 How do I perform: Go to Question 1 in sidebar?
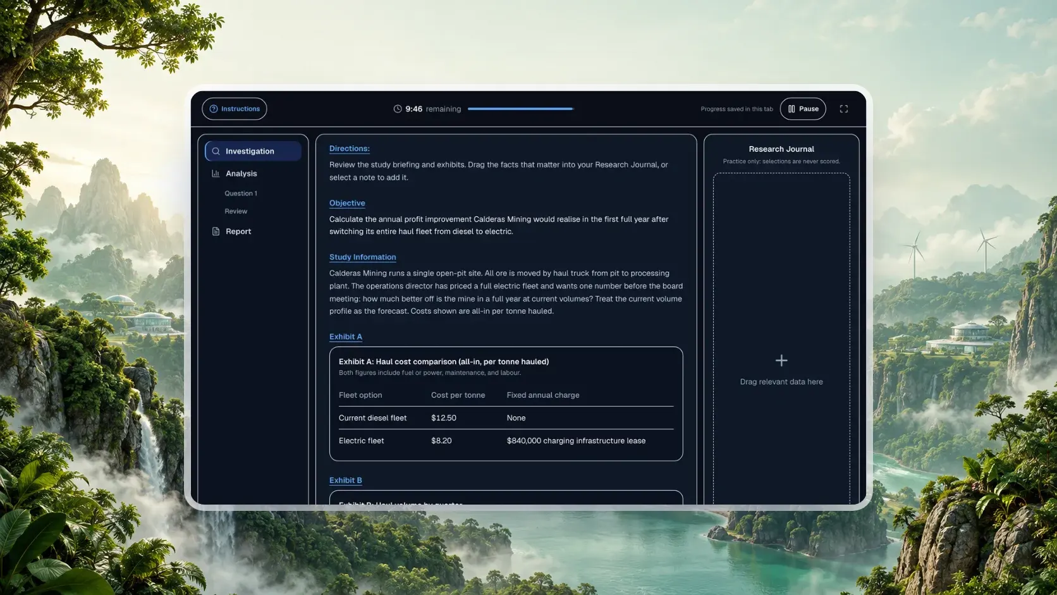[241, 193]
